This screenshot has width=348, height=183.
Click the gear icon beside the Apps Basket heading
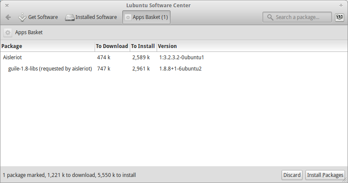click(x=8, y=32)
